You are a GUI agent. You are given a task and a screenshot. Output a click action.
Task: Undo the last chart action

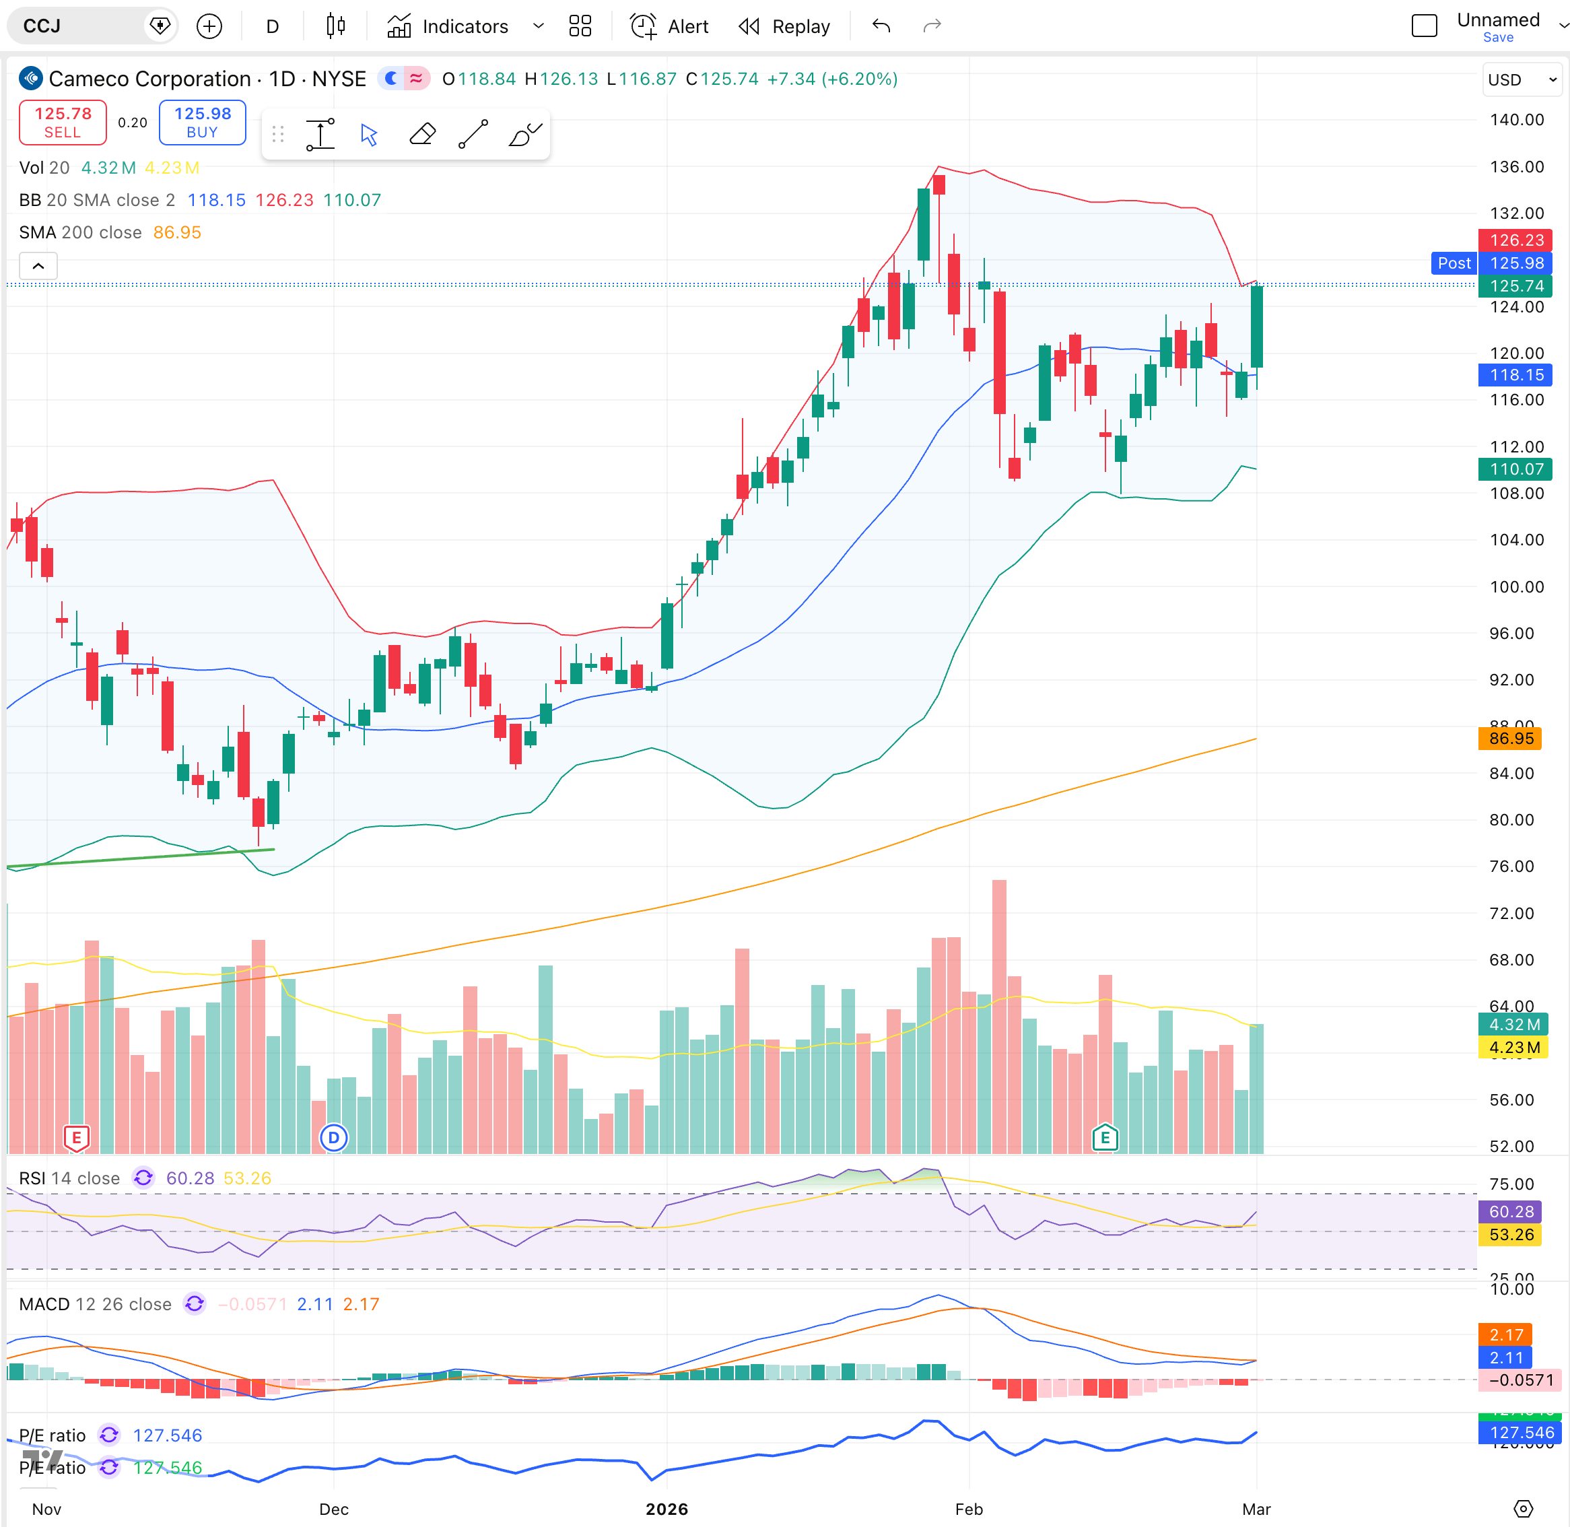pyautogui.click(x=881, y=26)
